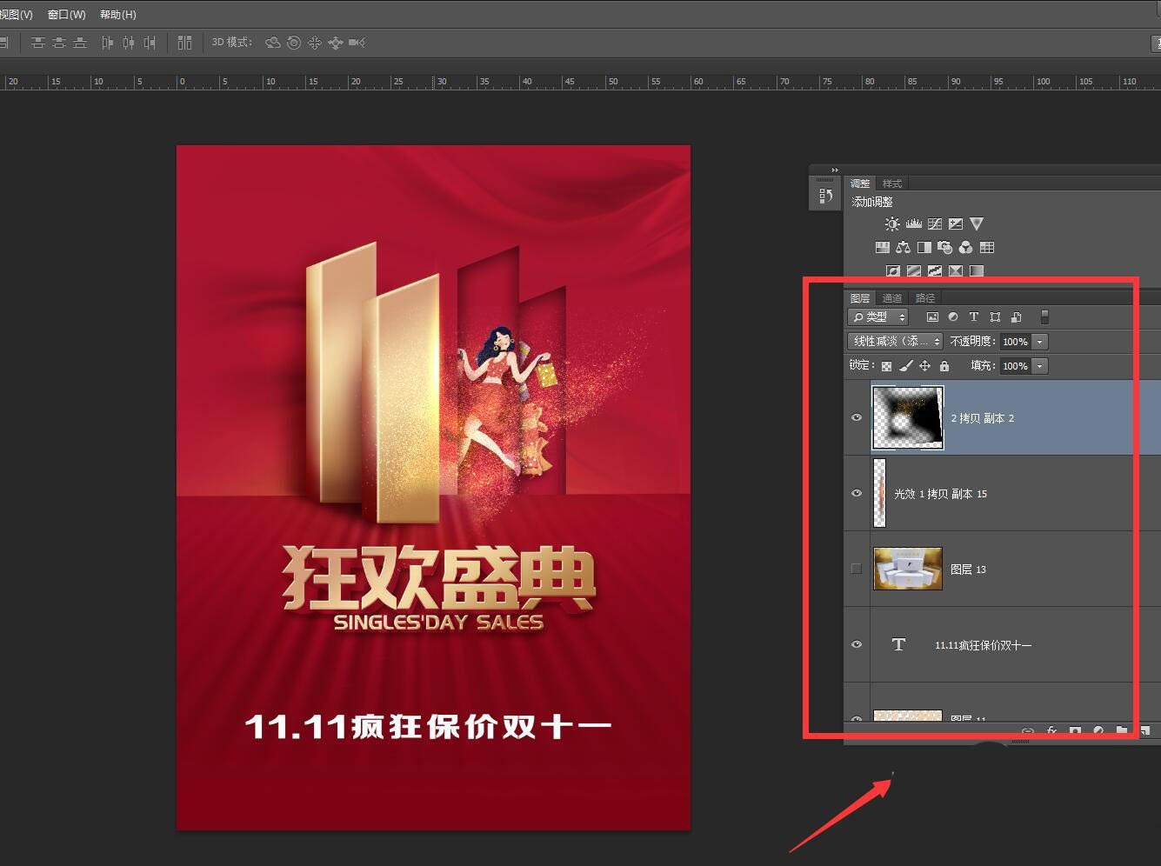Add a Photo Filter adjustment
Screen dimensions: 1161x866
[x=944, y=248]
